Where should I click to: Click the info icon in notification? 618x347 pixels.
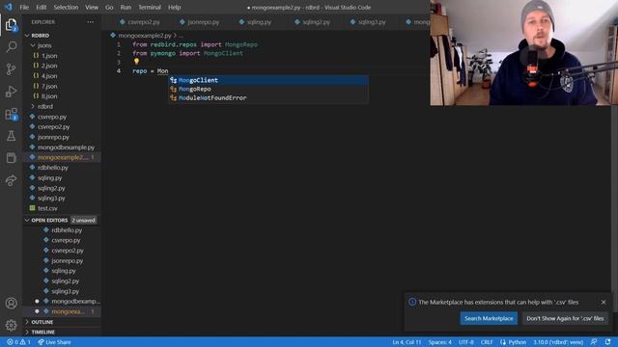point(412,302)
